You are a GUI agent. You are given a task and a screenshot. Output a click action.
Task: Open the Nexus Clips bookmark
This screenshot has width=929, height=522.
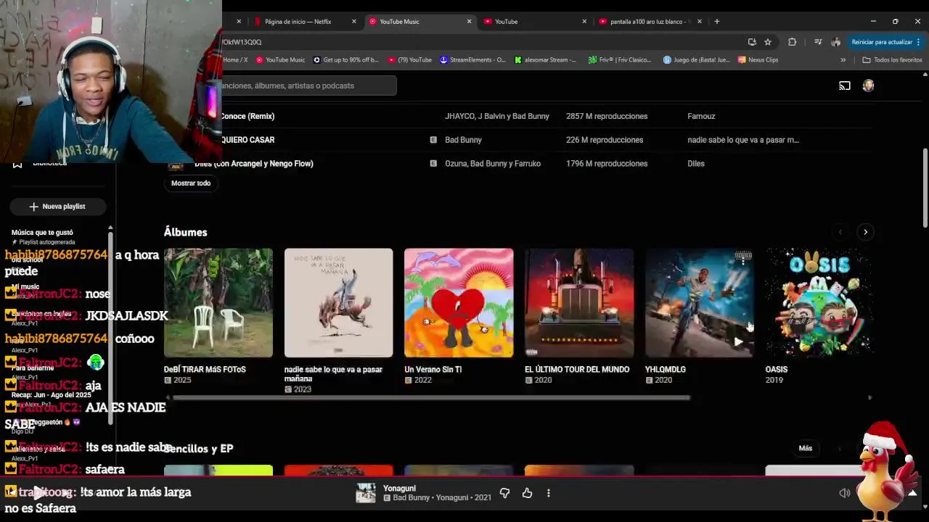(758, 60)
